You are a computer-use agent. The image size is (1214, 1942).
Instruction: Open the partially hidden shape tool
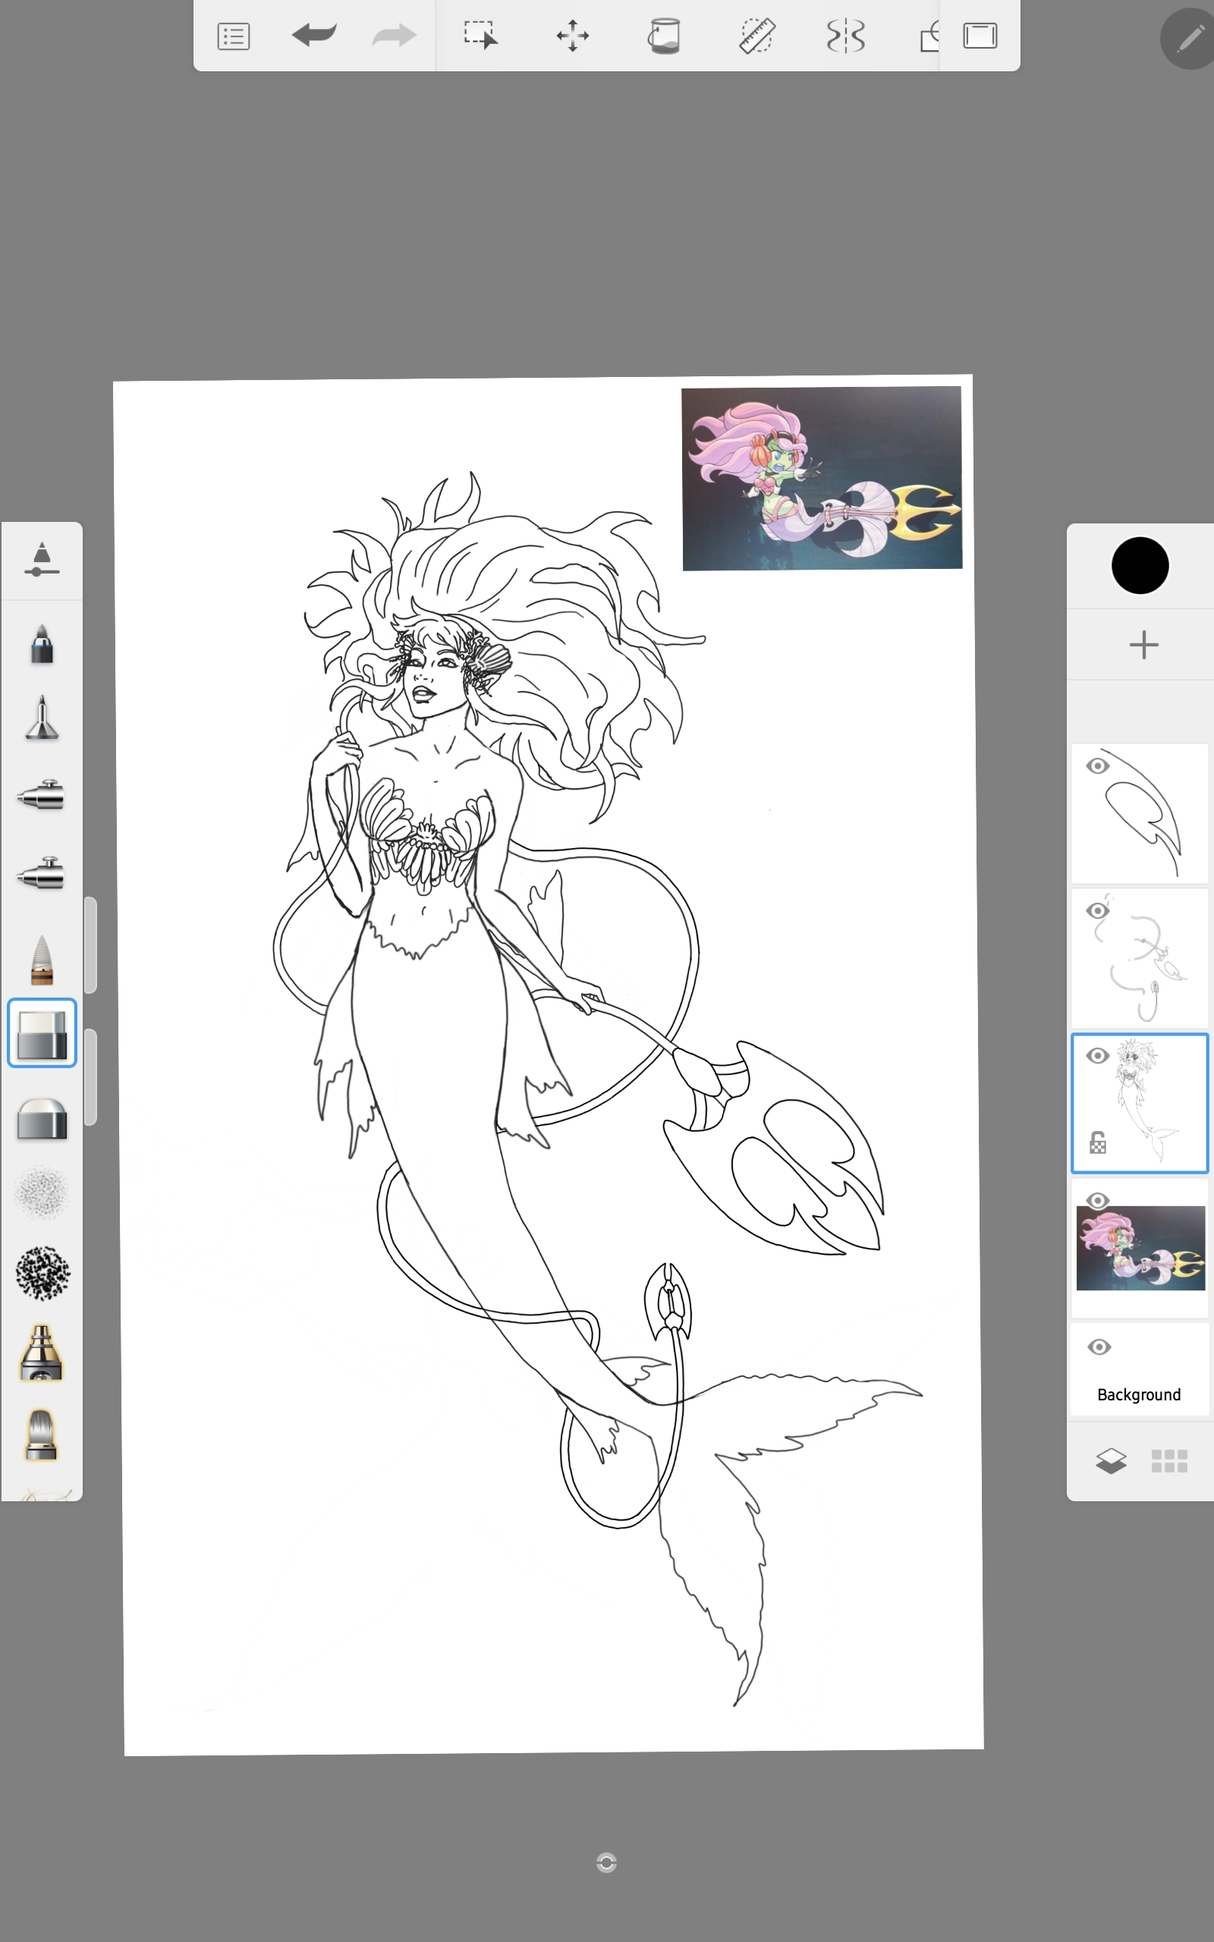[x=929, y=37]
